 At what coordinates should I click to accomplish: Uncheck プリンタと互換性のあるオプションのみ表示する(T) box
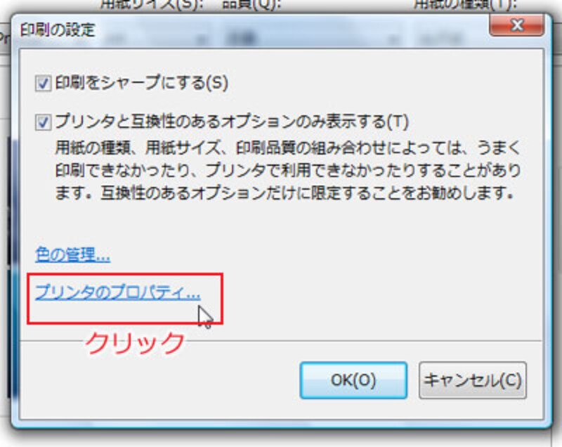pos(43,122)
